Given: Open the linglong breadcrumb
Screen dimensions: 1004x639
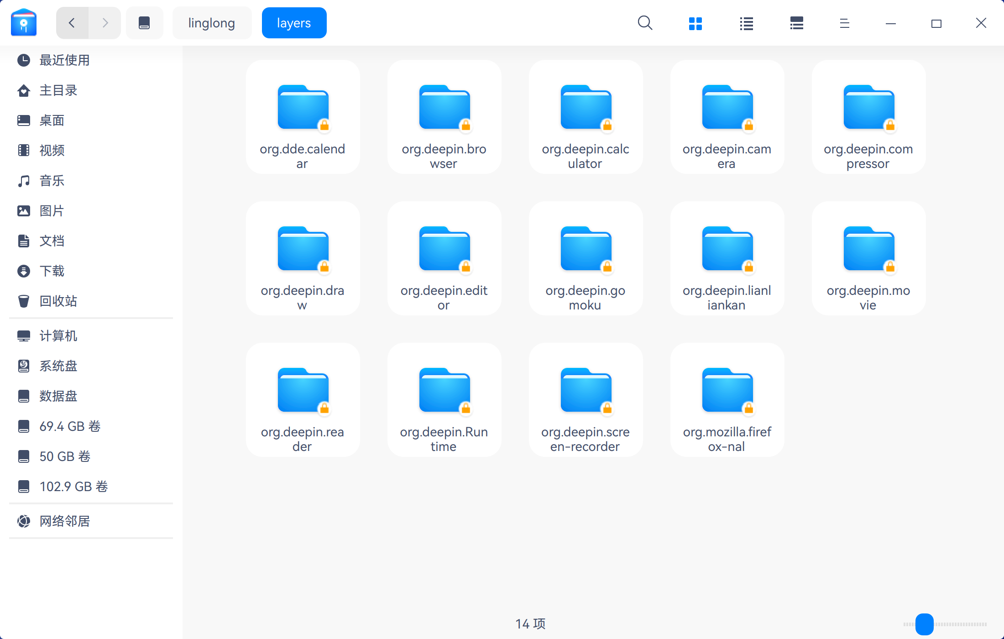Looking at the screenshot, I should tap(212, 23).
